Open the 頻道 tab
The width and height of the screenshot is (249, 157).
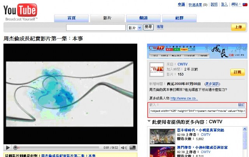[x=144, y=18]
